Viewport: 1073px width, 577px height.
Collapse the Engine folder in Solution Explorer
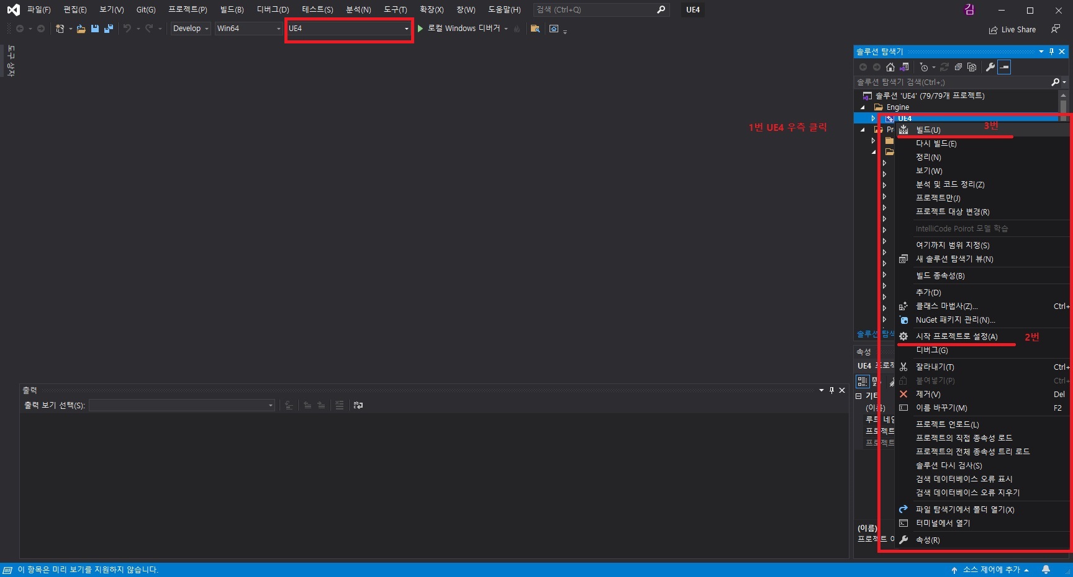pyautogui.click(x=862, y=107)
